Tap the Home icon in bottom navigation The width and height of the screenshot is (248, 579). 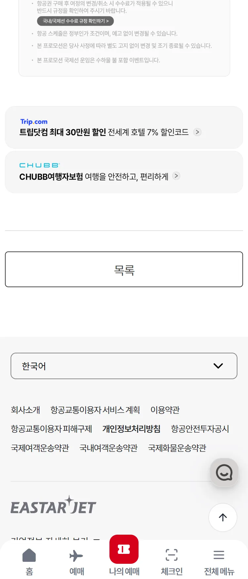coord(29,556)
